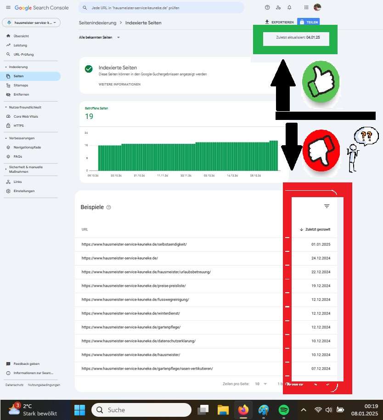
Task: Show hidden system tray icons
Action: [x=304, y=410]
